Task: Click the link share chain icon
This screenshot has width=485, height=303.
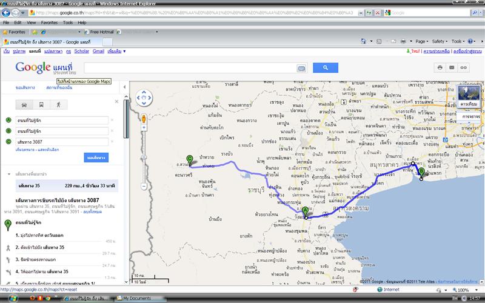Action: (464, 67)
